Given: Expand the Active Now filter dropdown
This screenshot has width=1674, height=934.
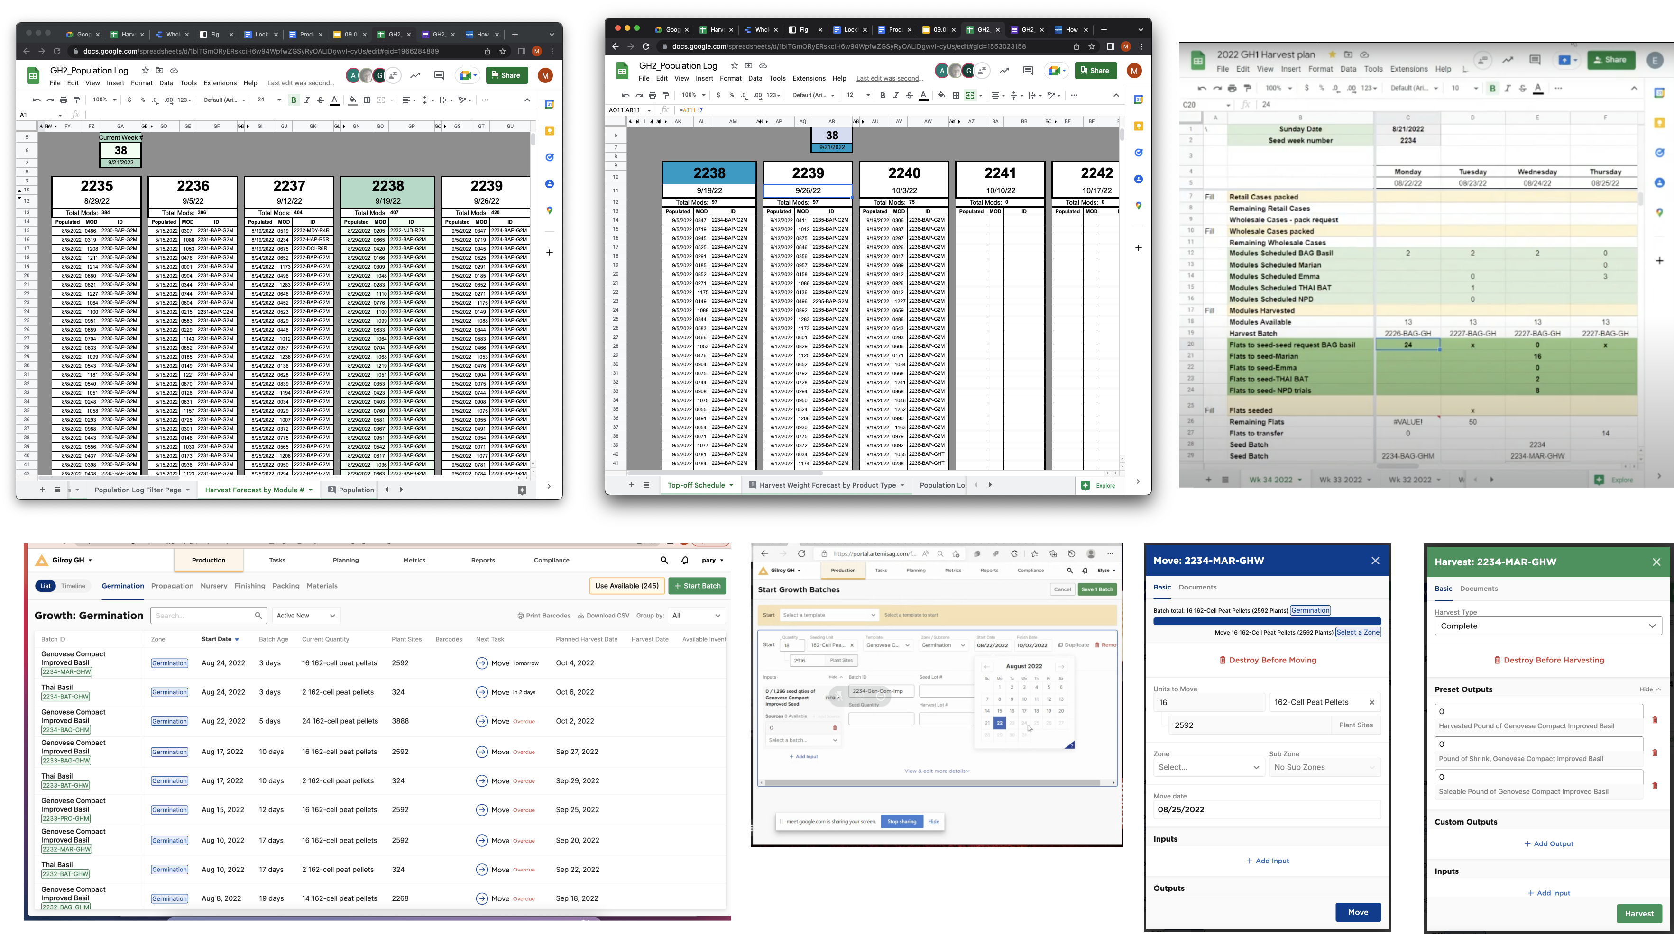Looking at the screenshot, I should pos(306,616).
